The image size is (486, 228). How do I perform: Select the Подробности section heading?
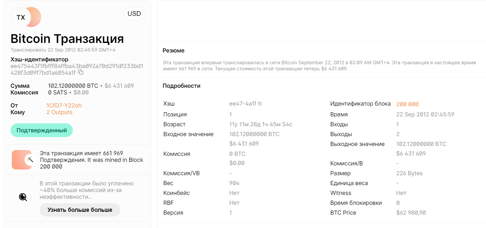[x=181, y=86]
